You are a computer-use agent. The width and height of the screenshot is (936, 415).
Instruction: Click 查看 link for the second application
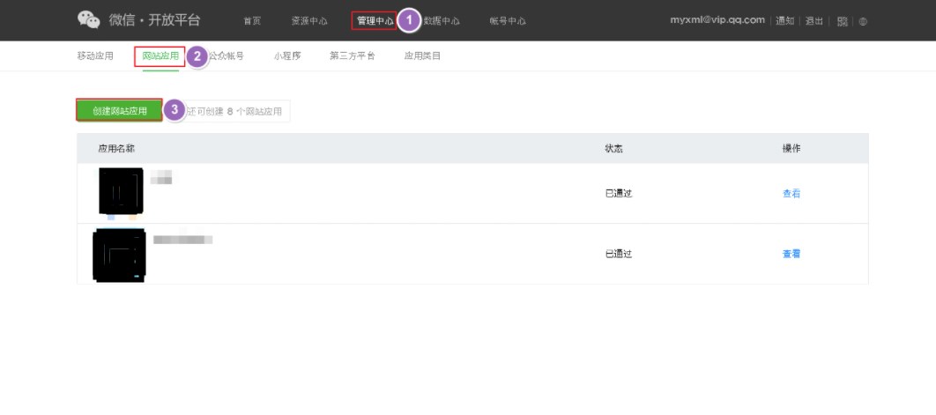[x=791, y=254]
